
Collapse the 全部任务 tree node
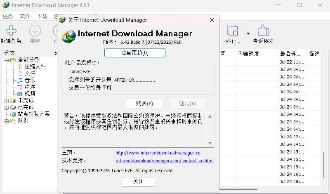coord(7,60)
